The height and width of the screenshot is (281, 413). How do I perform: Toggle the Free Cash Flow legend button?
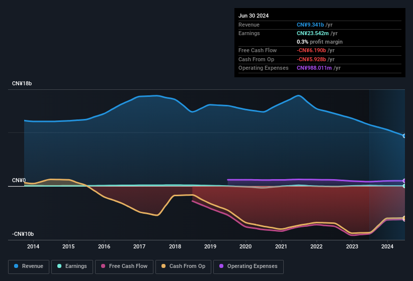tap(124, 266)
